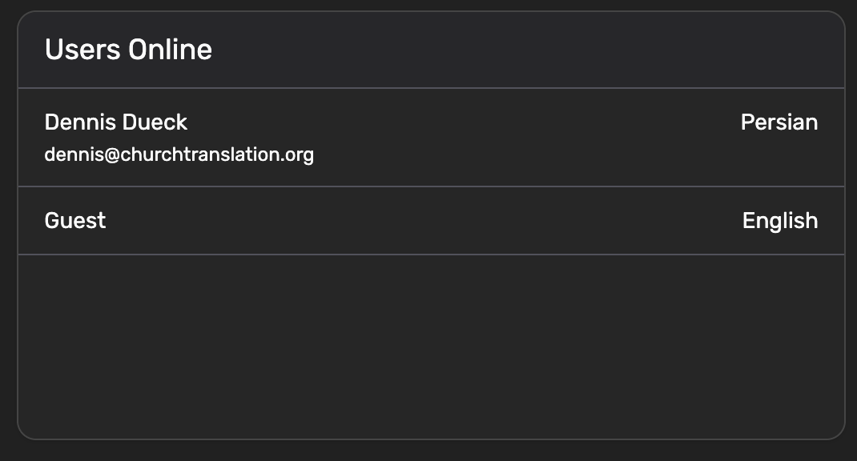The image size is (857, 461).
Task: Click the word Online in the heading
Action: coord(171,50)
